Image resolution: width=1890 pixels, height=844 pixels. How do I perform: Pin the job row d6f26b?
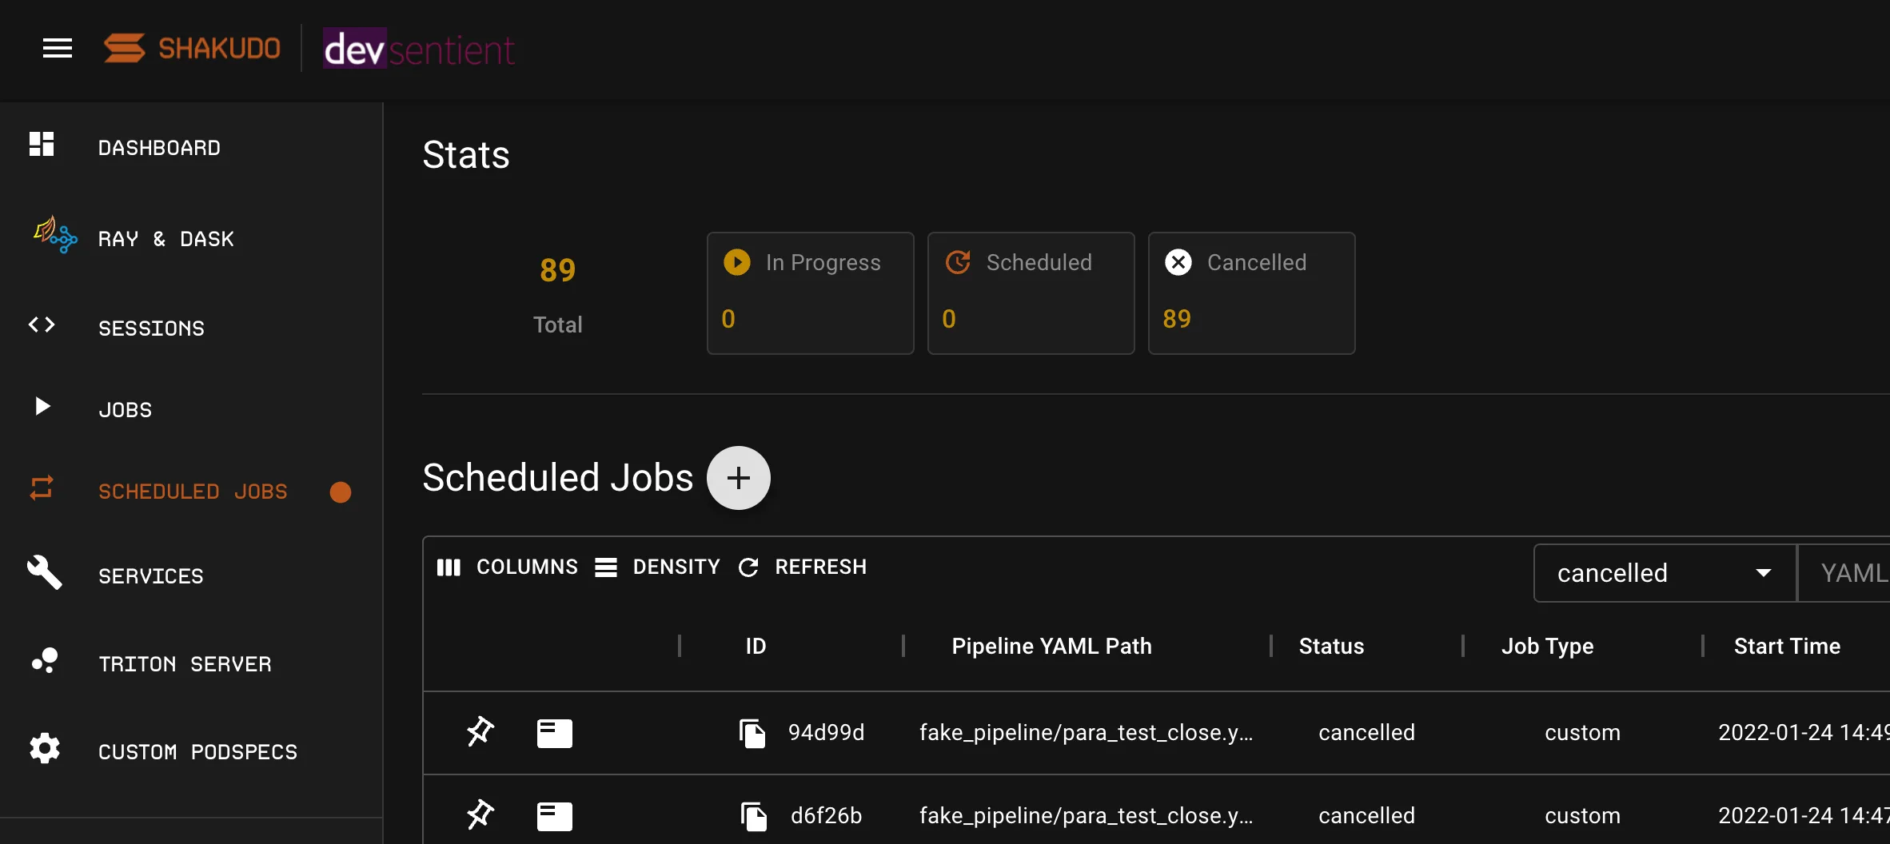pos(480,815)
